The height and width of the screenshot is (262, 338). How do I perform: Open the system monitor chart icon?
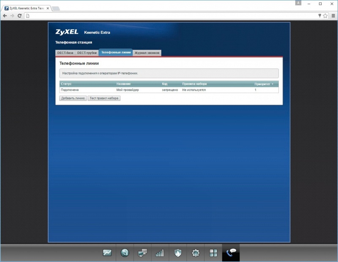tap(107, 253)
